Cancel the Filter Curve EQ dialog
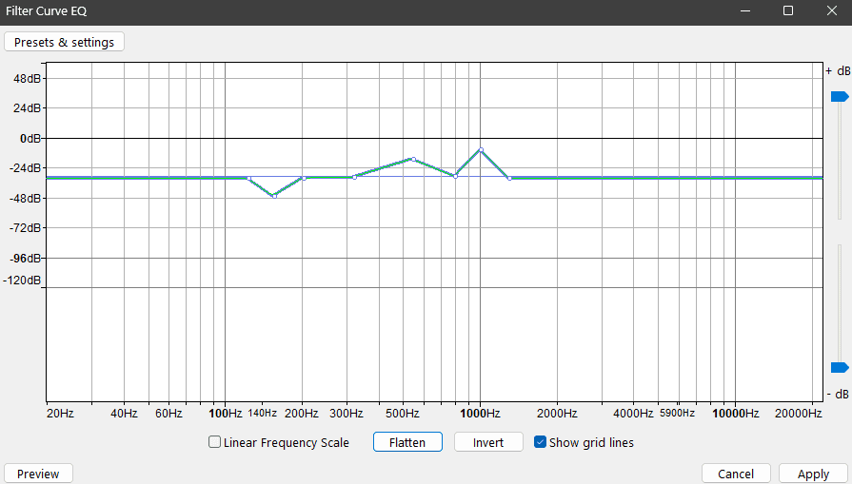852x484 pixels. point(736,474)
